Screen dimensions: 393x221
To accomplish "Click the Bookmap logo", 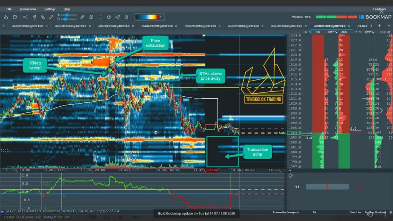I will pos(375,17).
